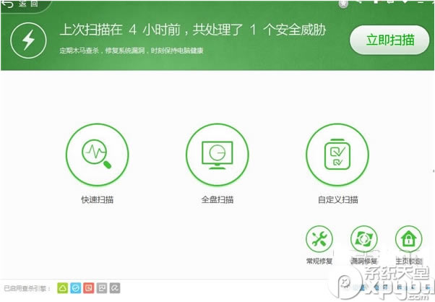
Task: Enable the first grey disabled engine icon
Action: (x=102, y=288)
